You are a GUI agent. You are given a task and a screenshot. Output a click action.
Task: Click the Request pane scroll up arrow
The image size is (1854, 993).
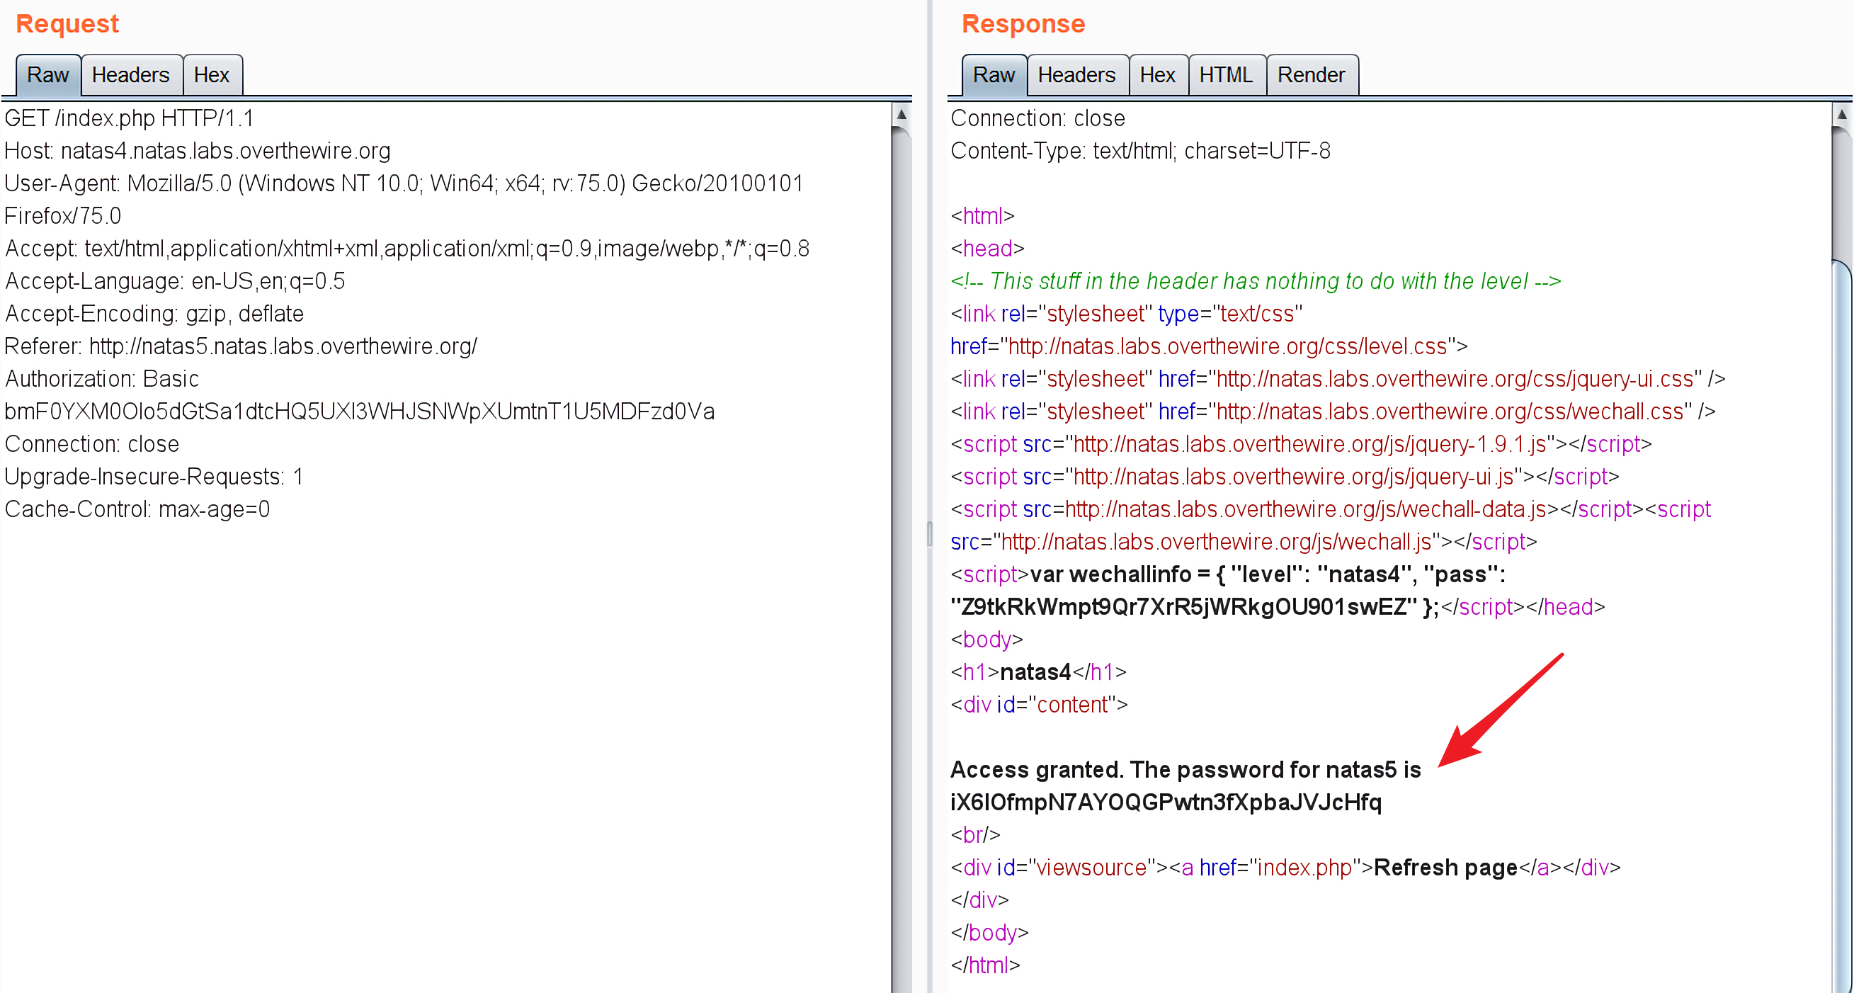[x=901, y=115]
